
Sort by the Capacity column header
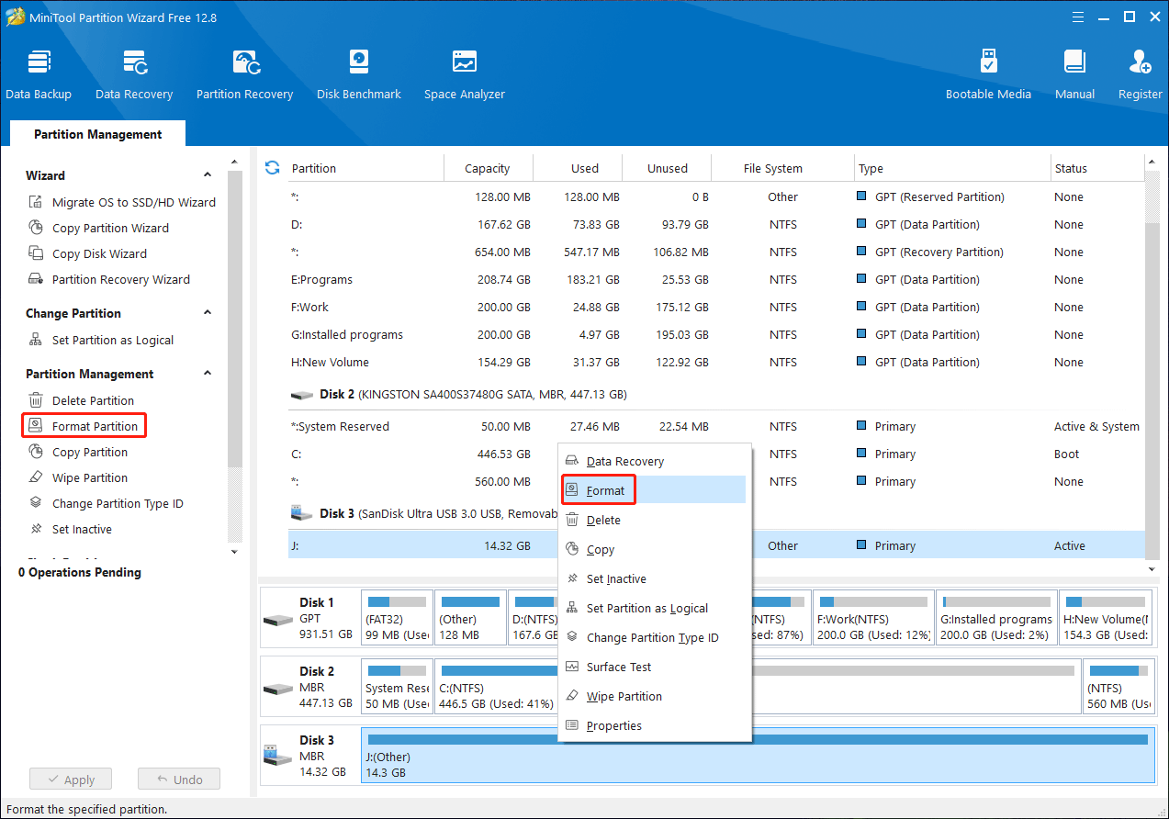coord(488,168)
